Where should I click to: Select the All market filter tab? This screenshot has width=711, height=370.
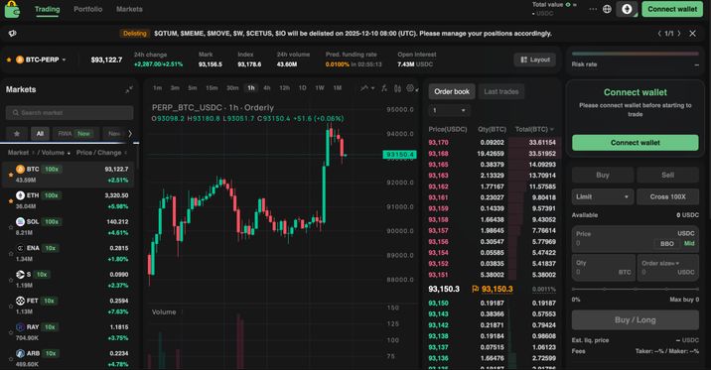(40, 134)
